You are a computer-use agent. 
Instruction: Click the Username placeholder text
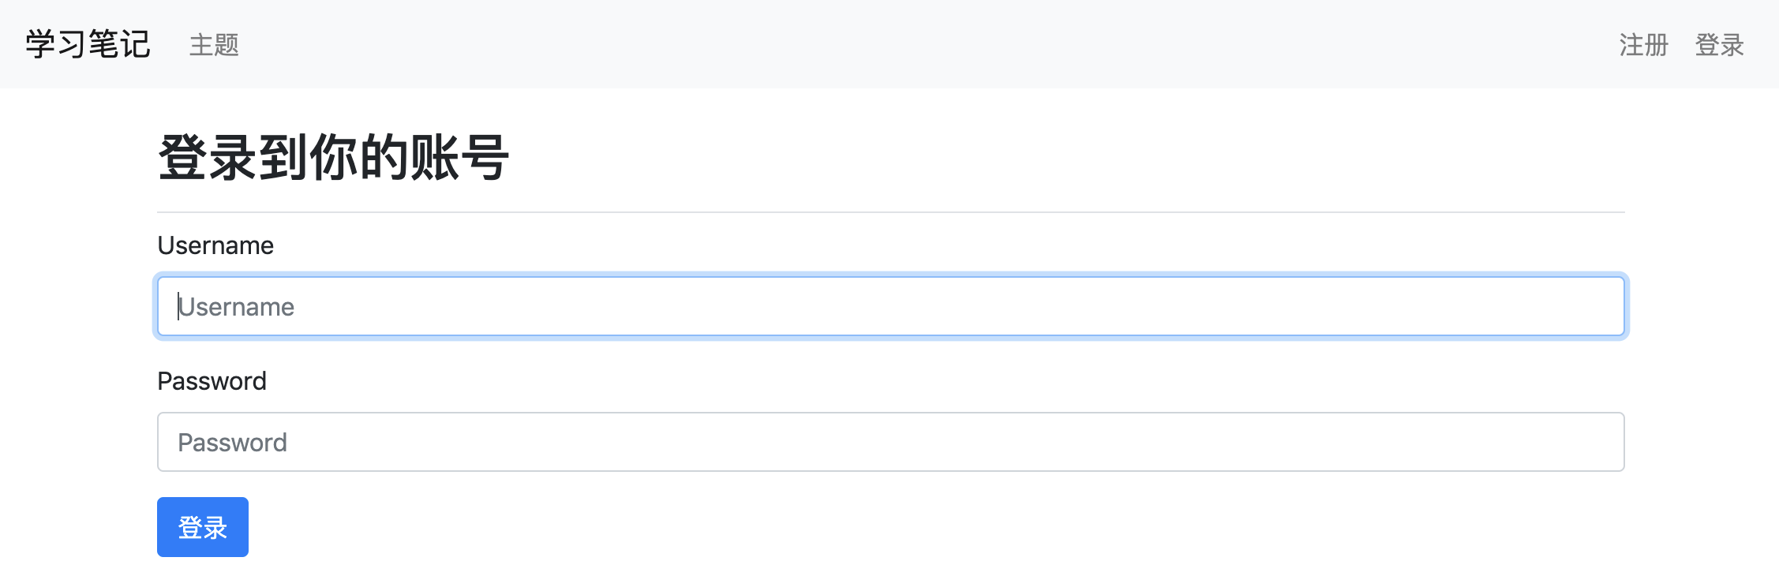click(x=236, y=307)
